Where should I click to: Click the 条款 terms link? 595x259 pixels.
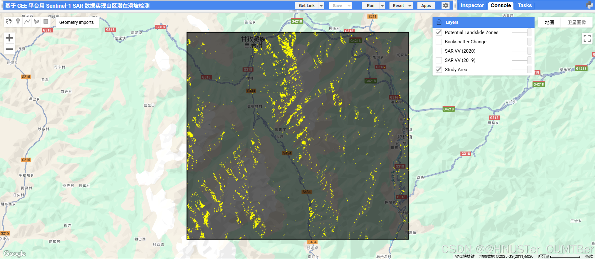pyautogui.click(x=589, y=256)
